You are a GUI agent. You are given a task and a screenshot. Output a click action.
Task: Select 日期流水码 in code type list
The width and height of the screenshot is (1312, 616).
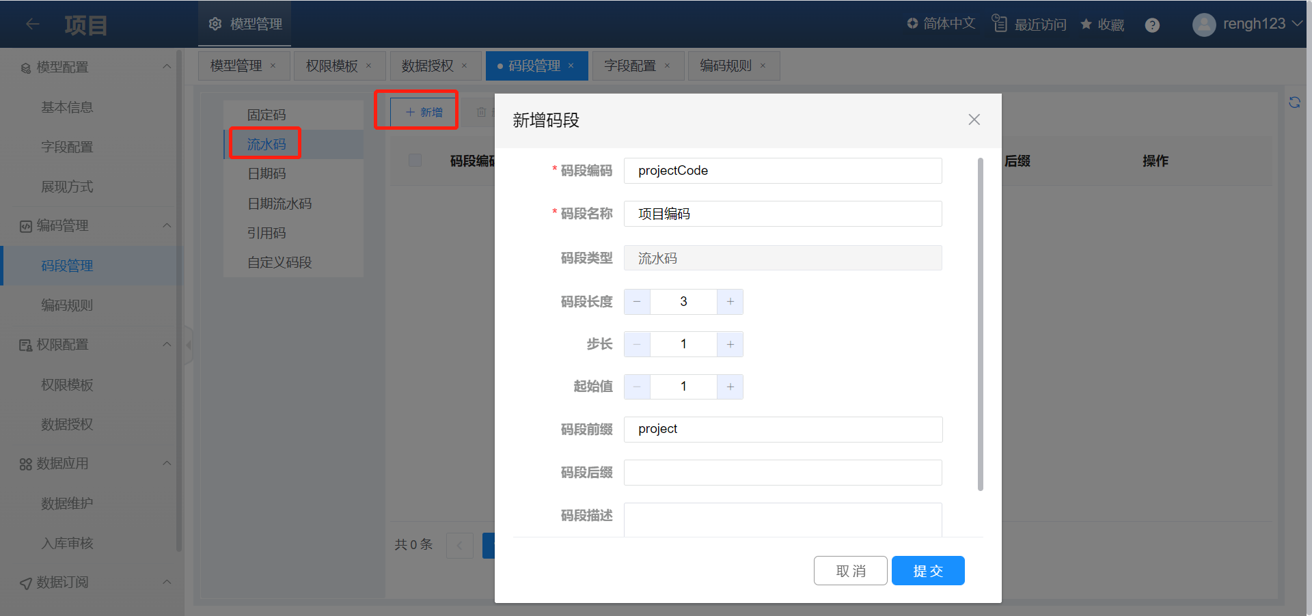click(x=279, y=204)
